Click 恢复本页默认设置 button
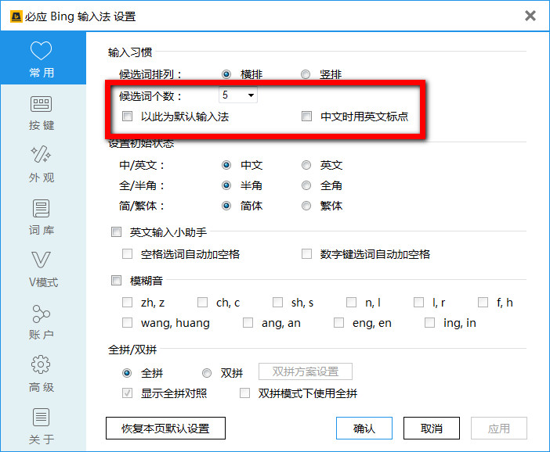This screenshot has width=550, height=452. click(x=165, y=429)
